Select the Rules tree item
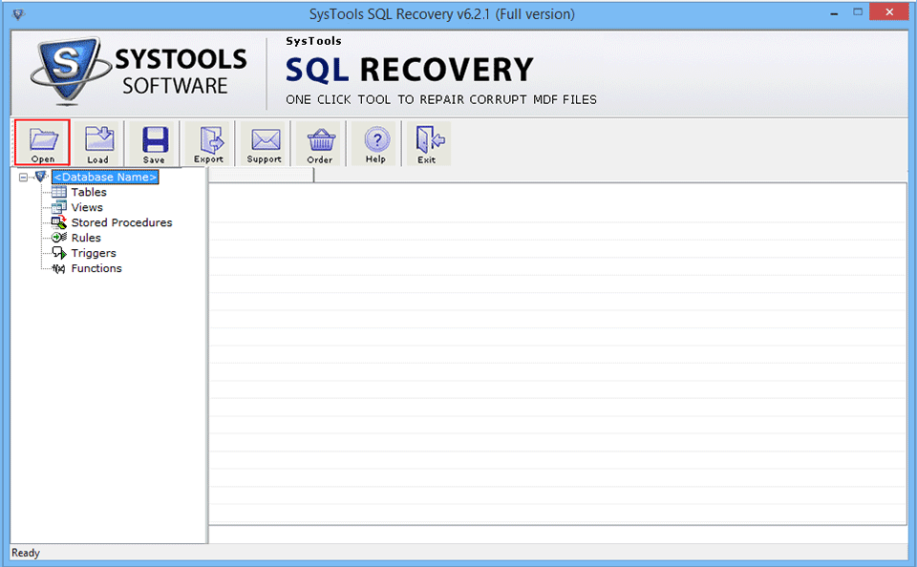917x567 pixels. click(85, 238)
